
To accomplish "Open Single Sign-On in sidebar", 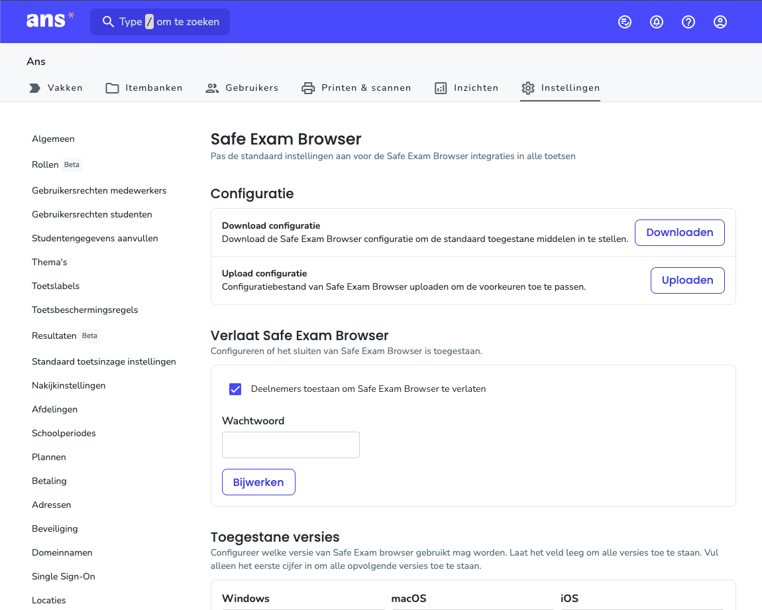I will 64,576.
